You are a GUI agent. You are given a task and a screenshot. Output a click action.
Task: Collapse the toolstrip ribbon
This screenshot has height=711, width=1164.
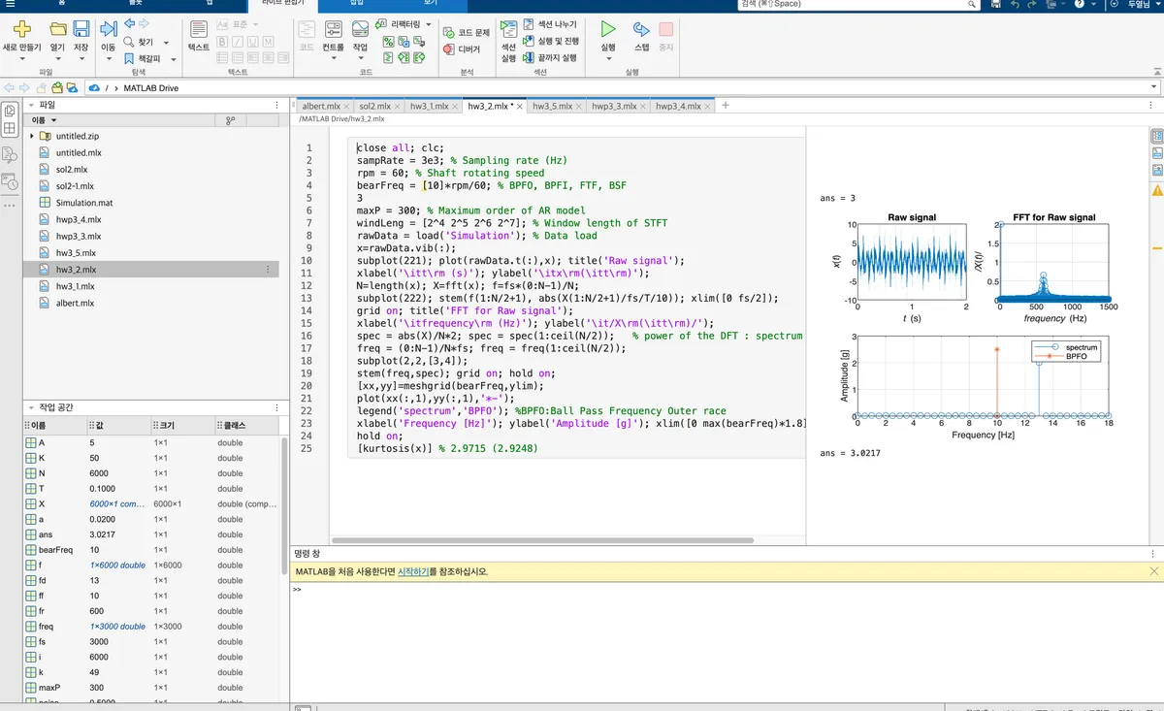[1156, 72]
